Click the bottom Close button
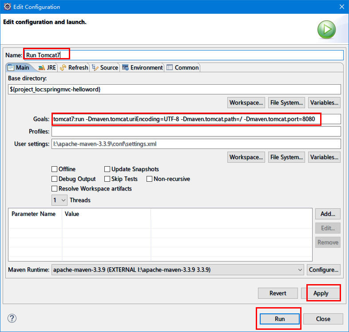 323,319
